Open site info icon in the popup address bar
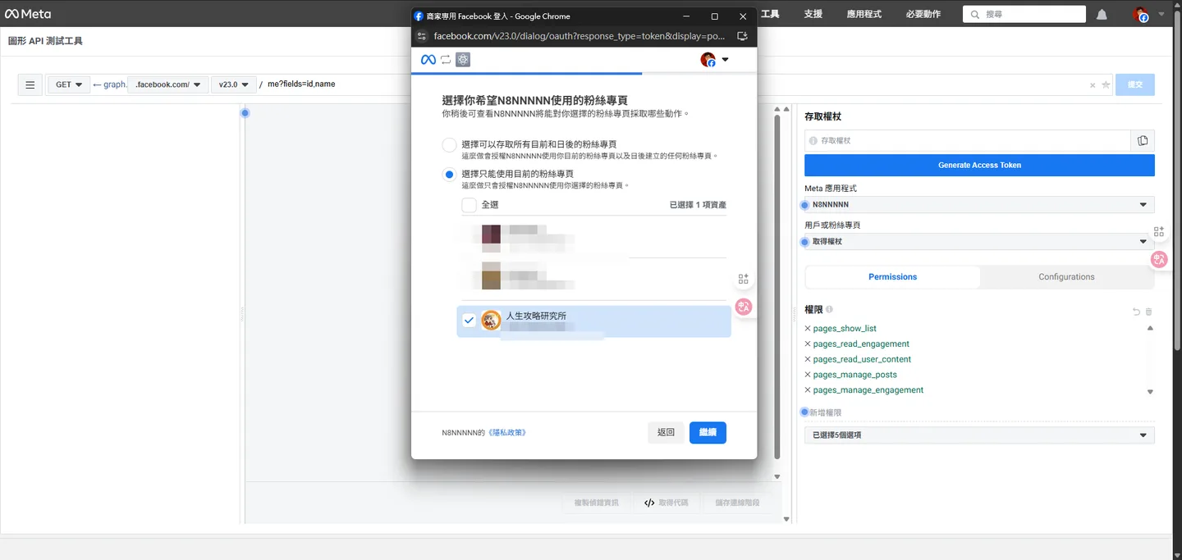This screenshot has height=560, width=1182. click(422, 36)
